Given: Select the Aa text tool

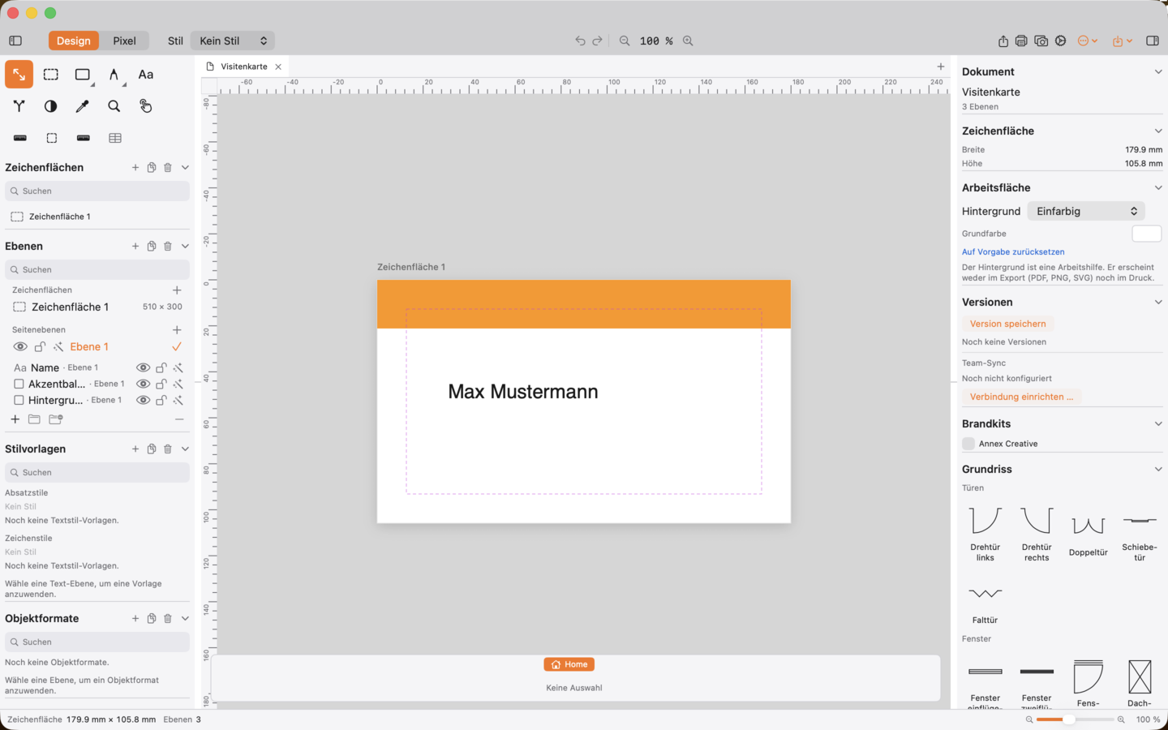Looking at the screenshot, I should coord(146,75).
